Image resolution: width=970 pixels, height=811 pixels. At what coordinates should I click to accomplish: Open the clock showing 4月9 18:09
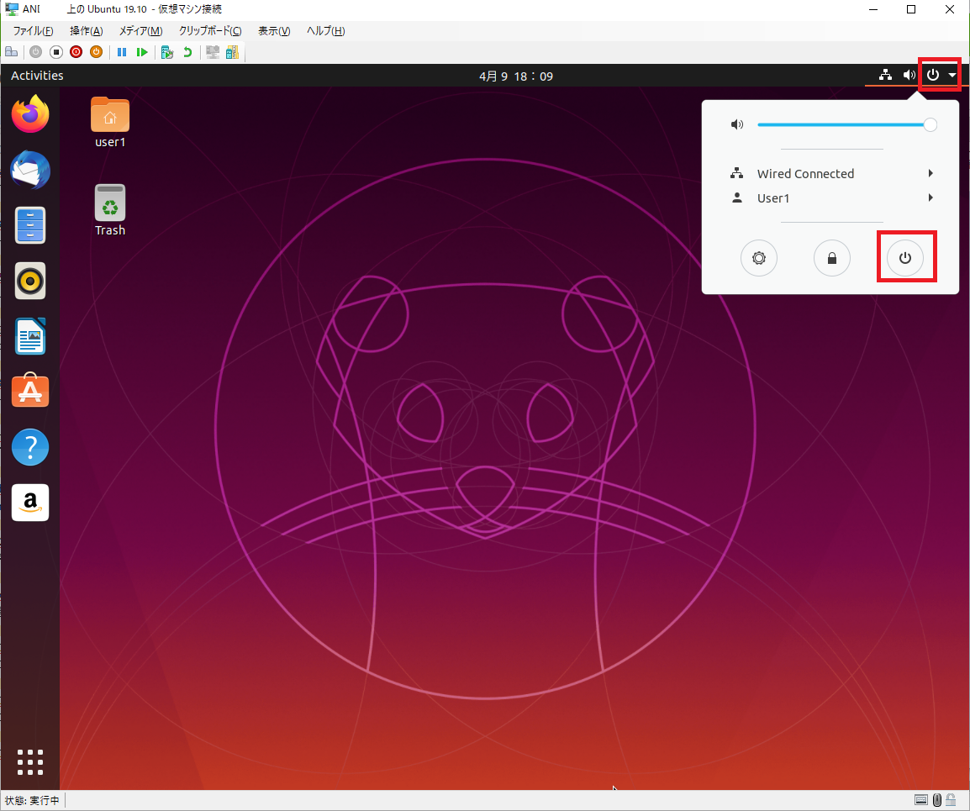coord(516,76)
